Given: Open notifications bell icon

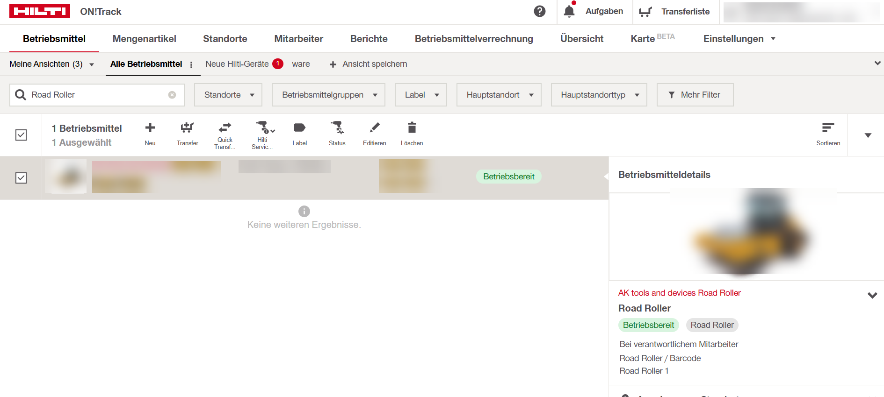Looking at the screenshot, I should click(569, 11).
